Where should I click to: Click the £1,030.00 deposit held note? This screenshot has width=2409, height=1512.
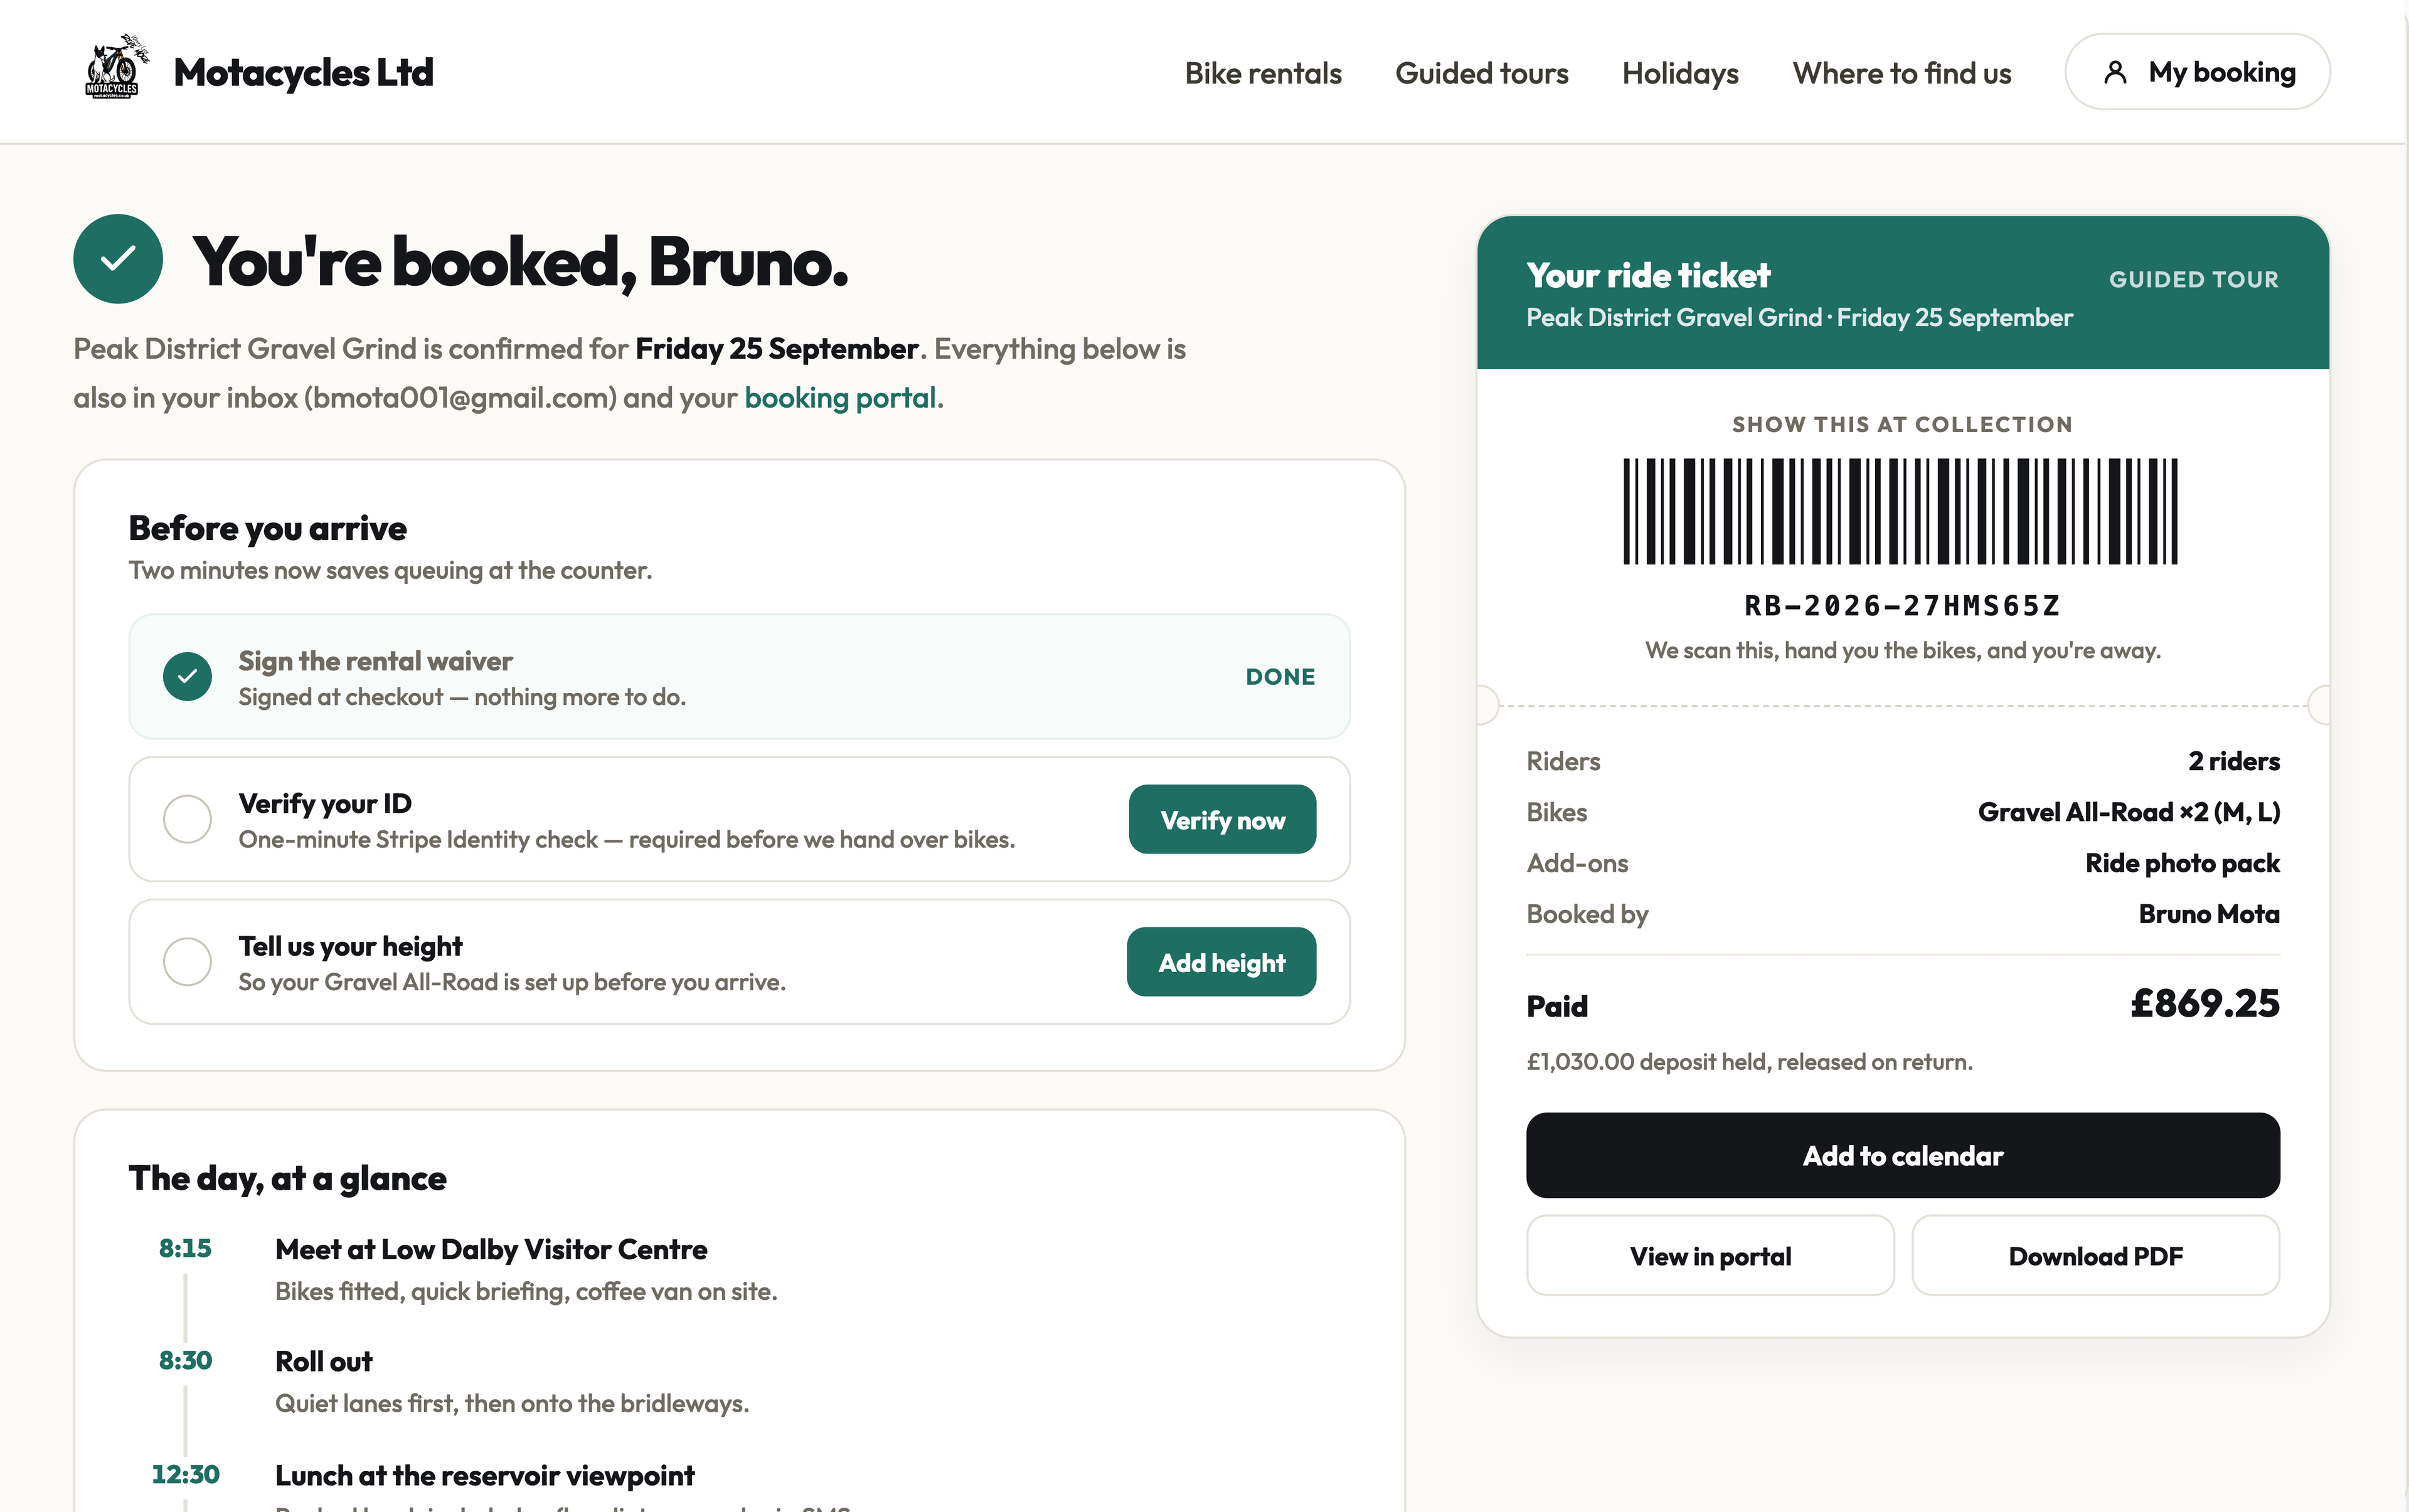1750,1061
